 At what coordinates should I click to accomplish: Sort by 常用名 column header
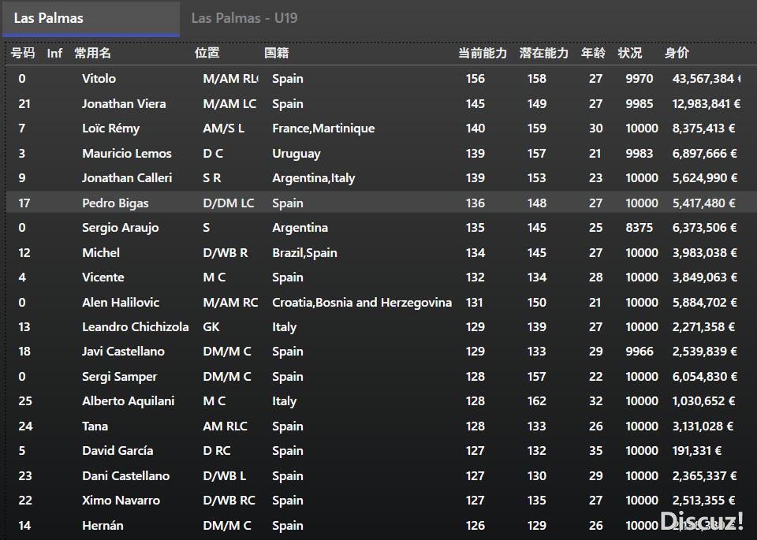(x=92, y=53)
